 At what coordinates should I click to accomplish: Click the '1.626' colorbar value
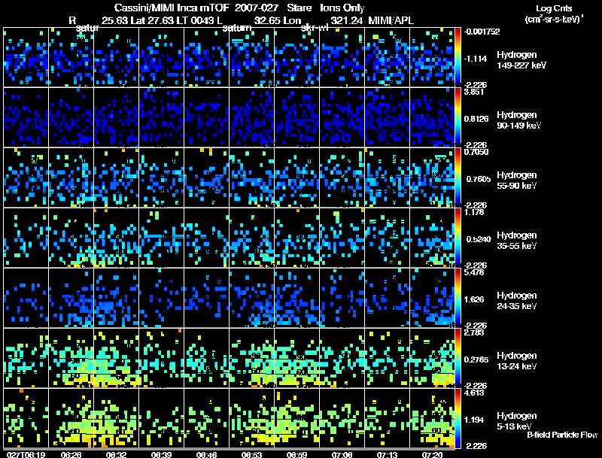(474, 299)
